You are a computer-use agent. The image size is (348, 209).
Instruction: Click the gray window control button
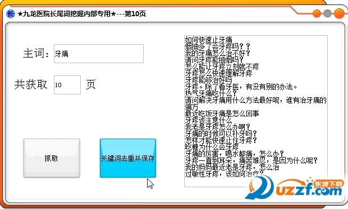click(328, 14)
